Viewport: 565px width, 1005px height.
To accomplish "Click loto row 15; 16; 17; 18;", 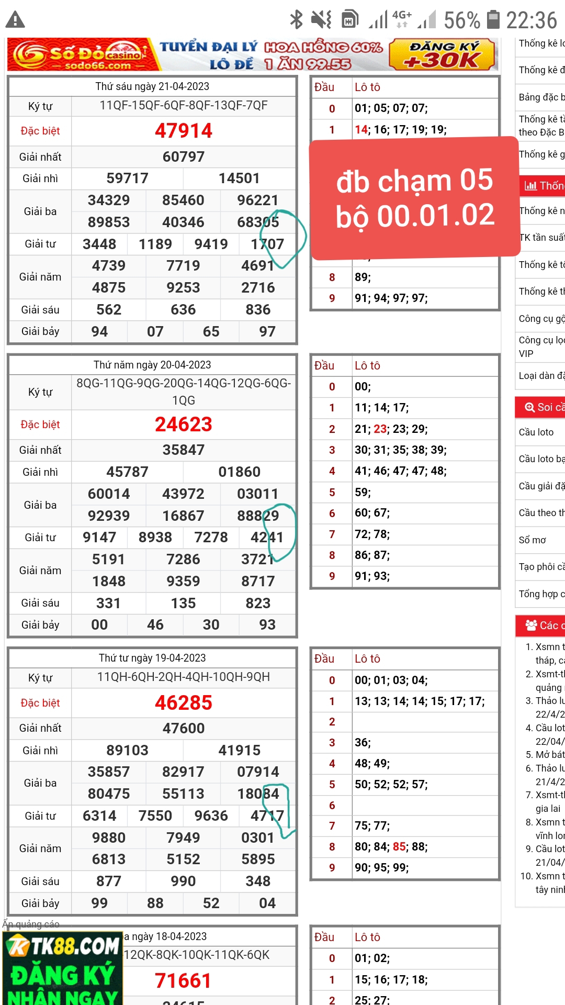I will pyautogui.click(x=391, y=980).
